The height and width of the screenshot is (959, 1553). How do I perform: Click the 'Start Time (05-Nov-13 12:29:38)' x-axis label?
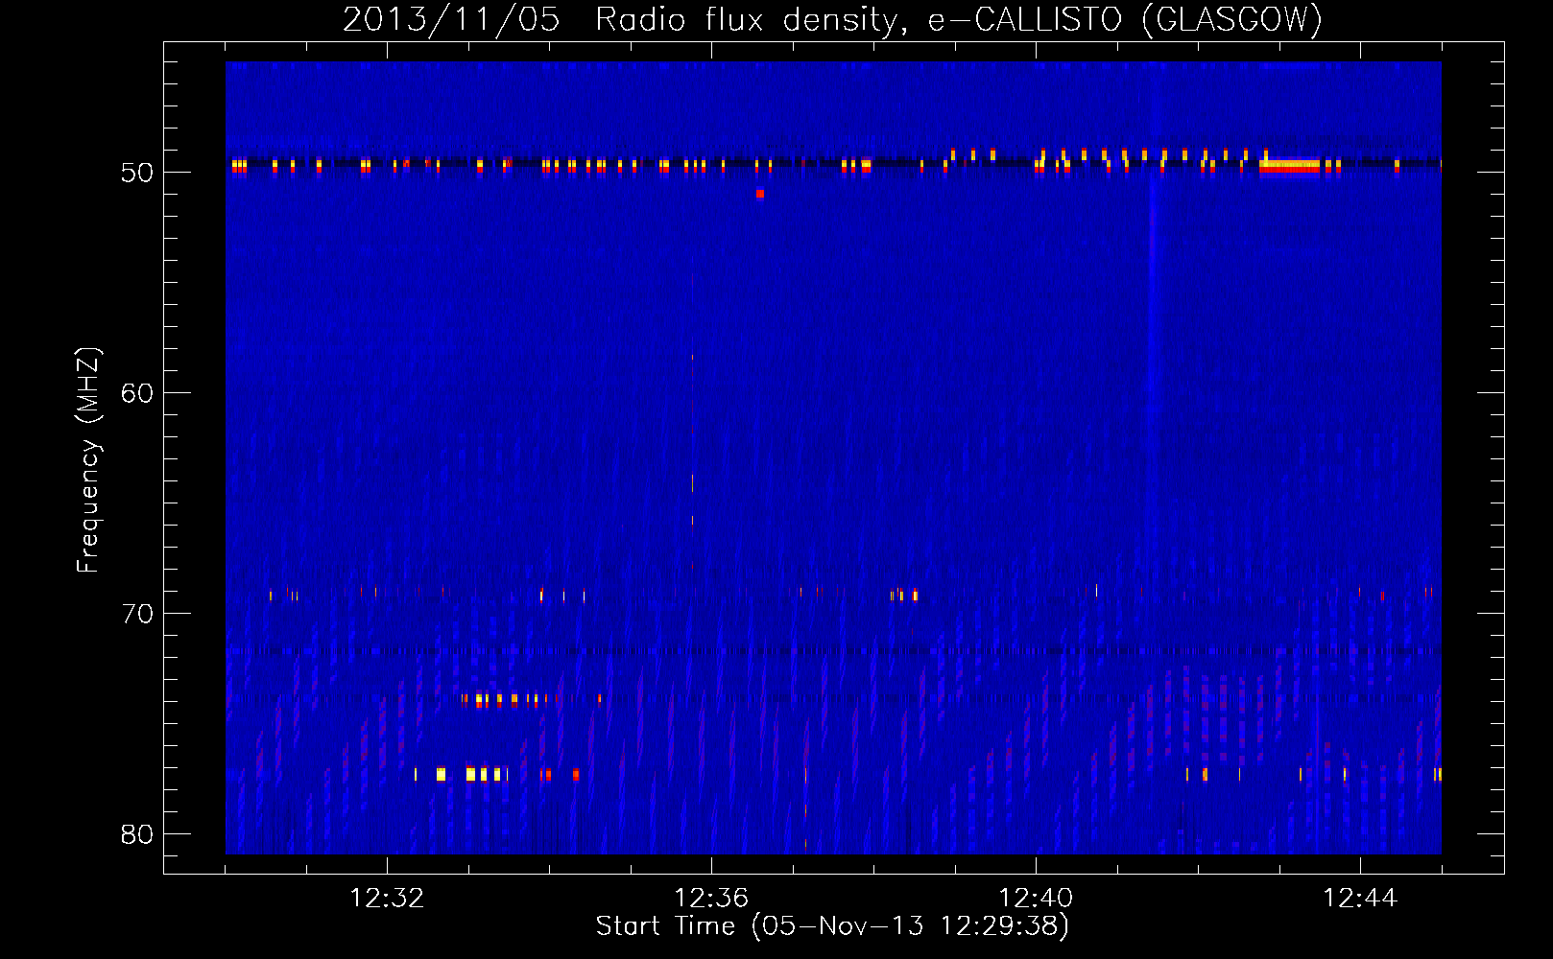[x=832, y=925]
